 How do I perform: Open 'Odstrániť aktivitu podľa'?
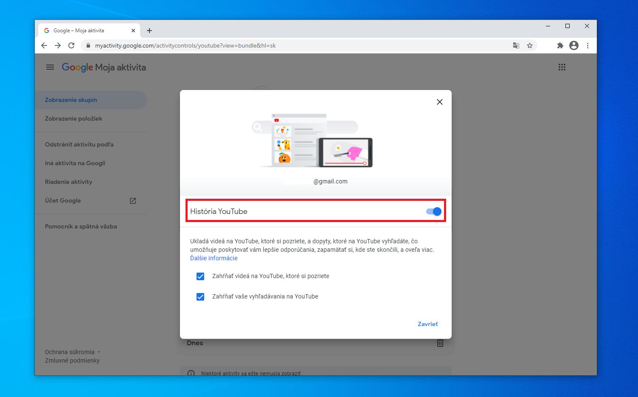click(90, 144)
